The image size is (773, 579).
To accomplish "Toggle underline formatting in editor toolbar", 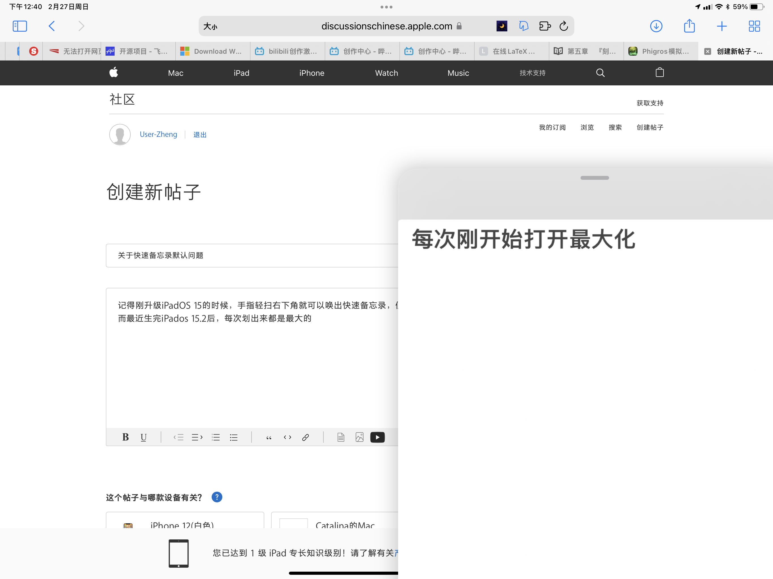I will (143, 437).
